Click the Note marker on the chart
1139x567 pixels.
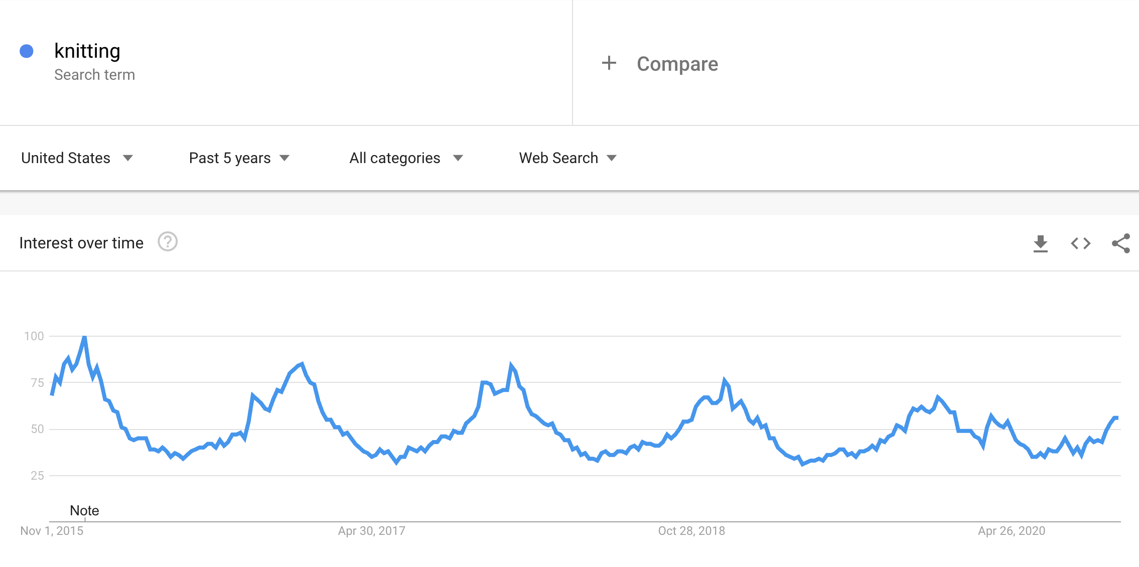[x=84, y=510]
